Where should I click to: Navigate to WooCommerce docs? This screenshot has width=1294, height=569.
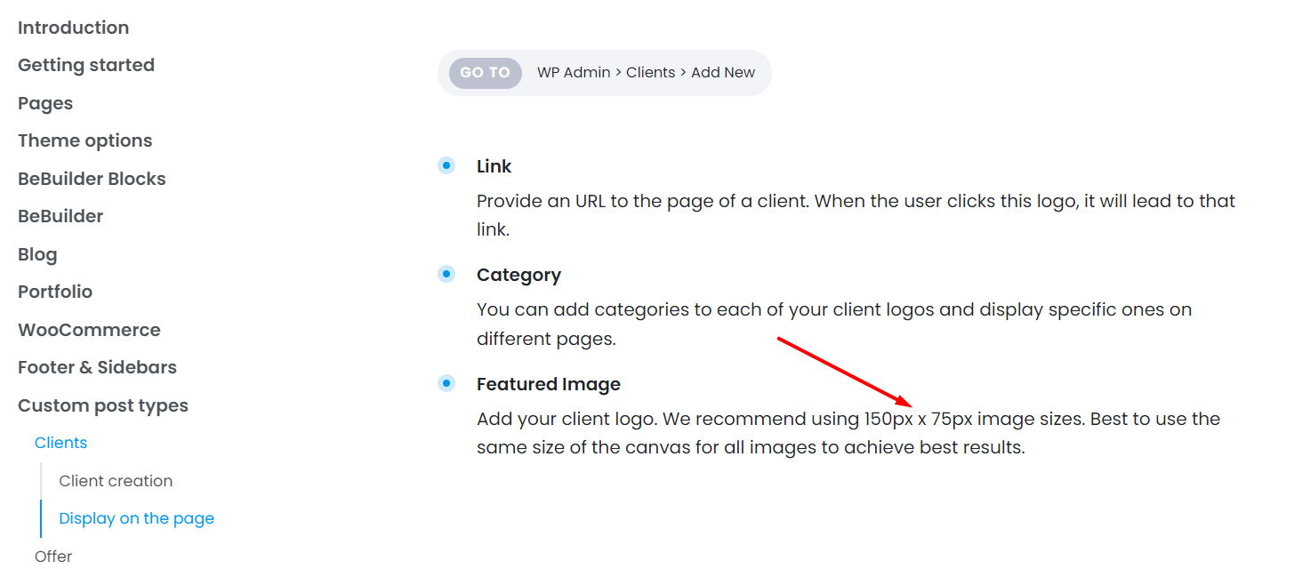point(89,330)
